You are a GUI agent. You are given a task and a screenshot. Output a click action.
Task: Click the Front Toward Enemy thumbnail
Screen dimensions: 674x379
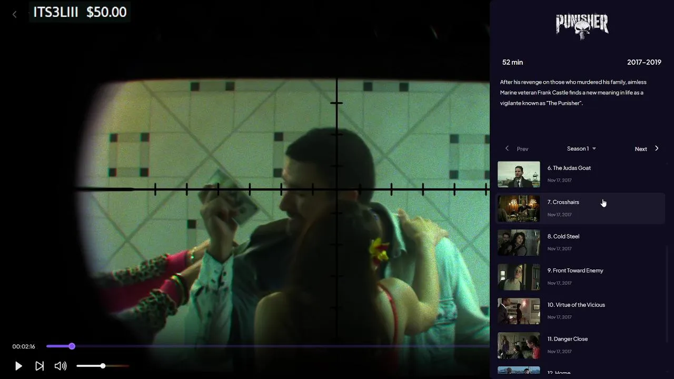pos(519,277)
